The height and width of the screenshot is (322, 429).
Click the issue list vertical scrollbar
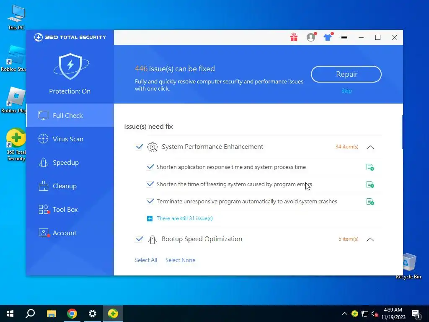[402, 132]
